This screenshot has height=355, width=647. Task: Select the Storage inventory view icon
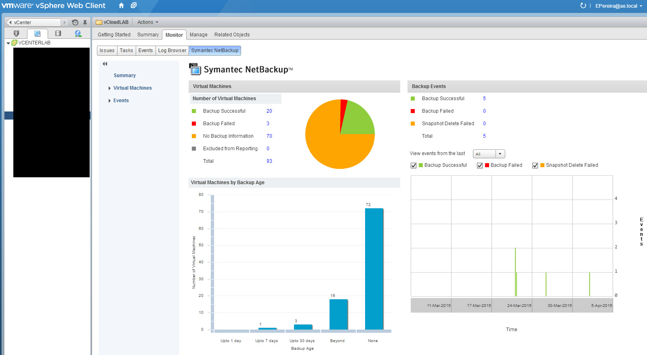[58, 34]
